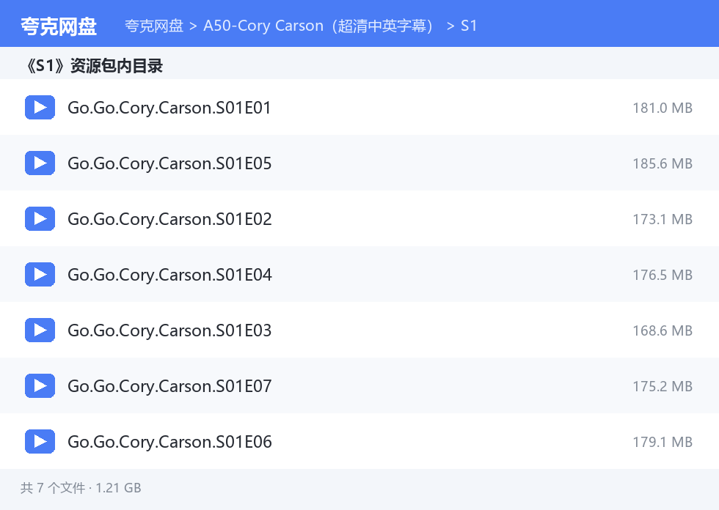Click the 181.0 MB size value
This screenshot has height=510, width=719.
click(x=662, y=108)
